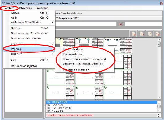Screen dimensions: 164x120
Task: Open the Referencias menu
Action: click(x=25, y=8)
